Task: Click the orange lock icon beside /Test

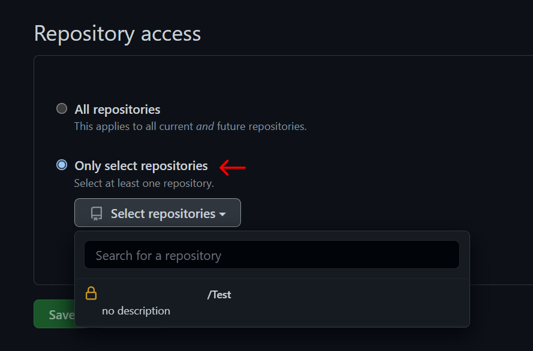Action: (x=91, y=293)
